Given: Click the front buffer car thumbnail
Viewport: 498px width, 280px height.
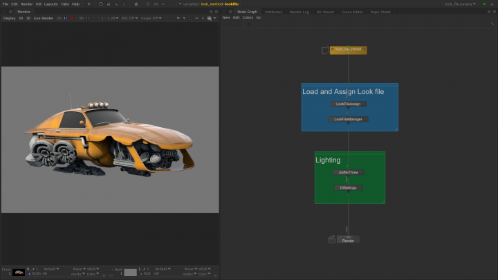Looking at the screenshot, I should 19,272.
